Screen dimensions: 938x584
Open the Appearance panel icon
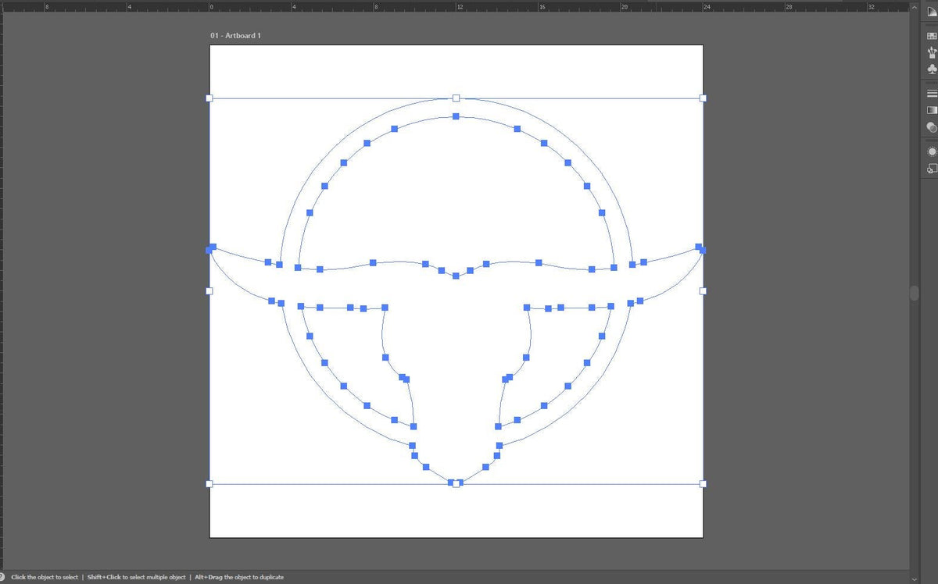932,151
